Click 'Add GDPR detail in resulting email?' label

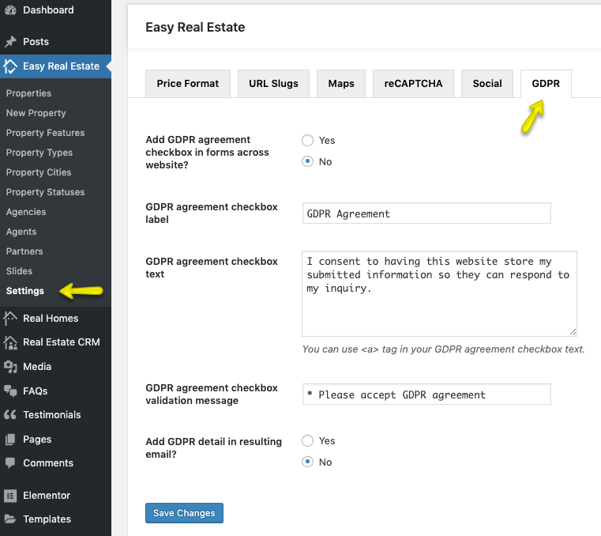(213, 447)
